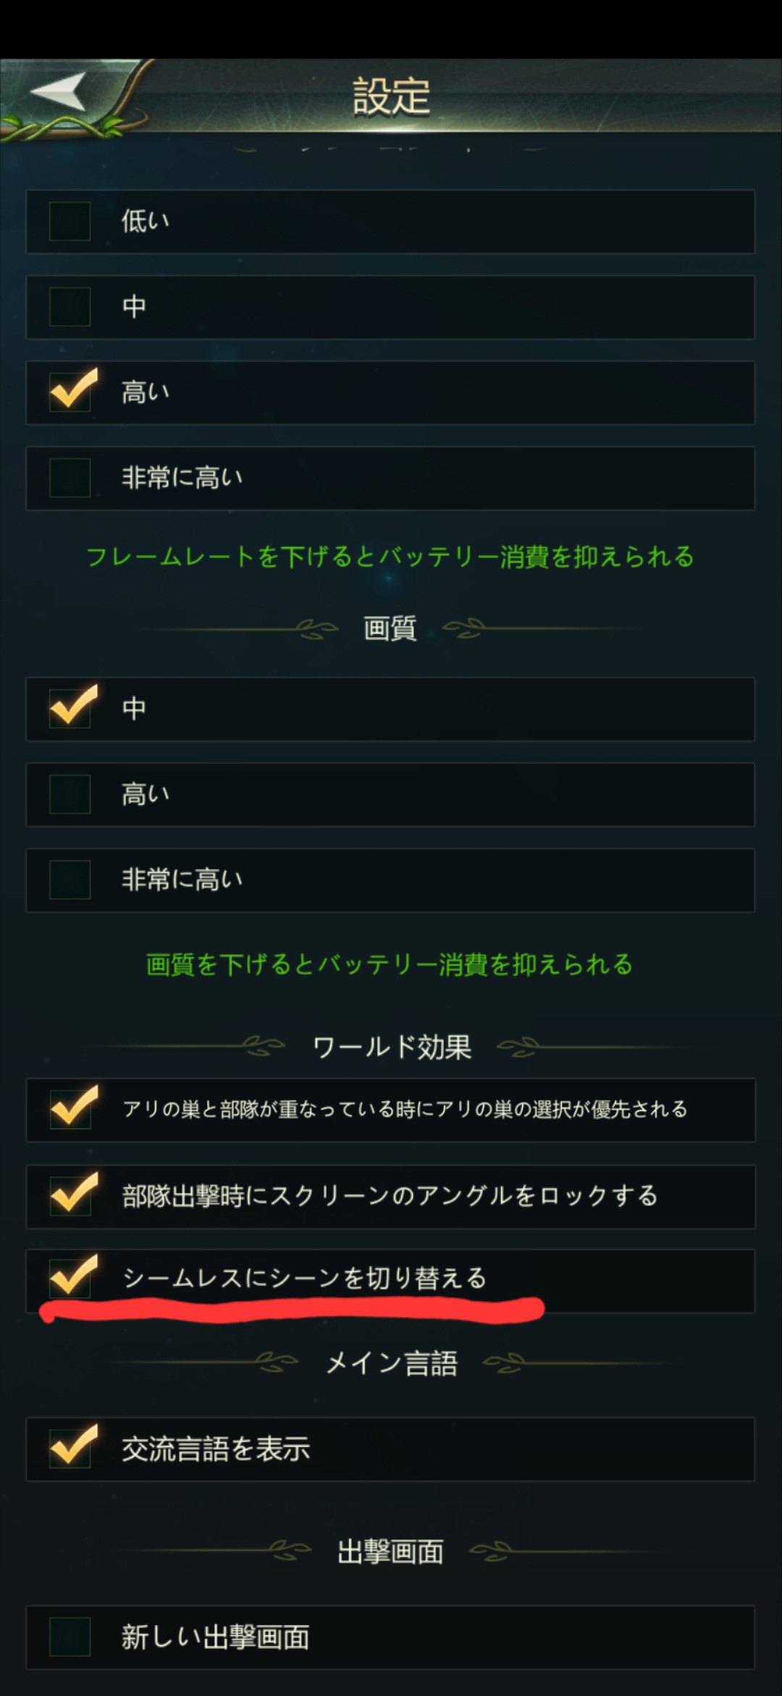782x1696 pixels.
Task: Click the メイン言語 section header
Action: [x=391, y=1363]
